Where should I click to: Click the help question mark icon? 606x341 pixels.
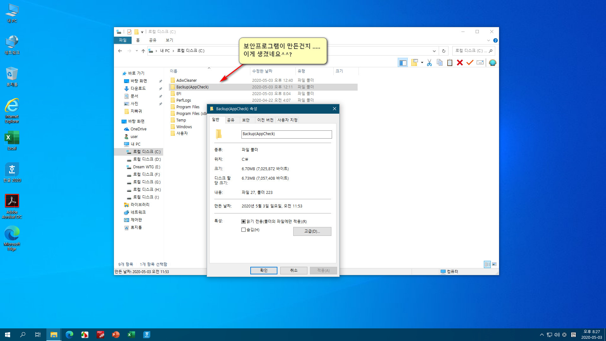(x=495, y=40)
